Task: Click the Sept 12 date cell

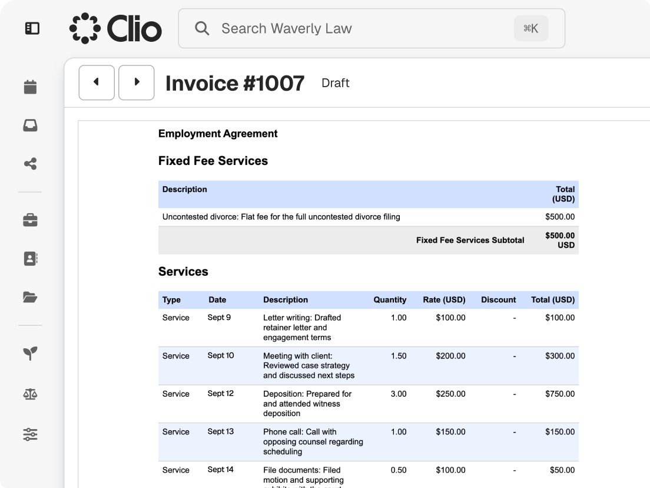Action: tap(221, 393)
